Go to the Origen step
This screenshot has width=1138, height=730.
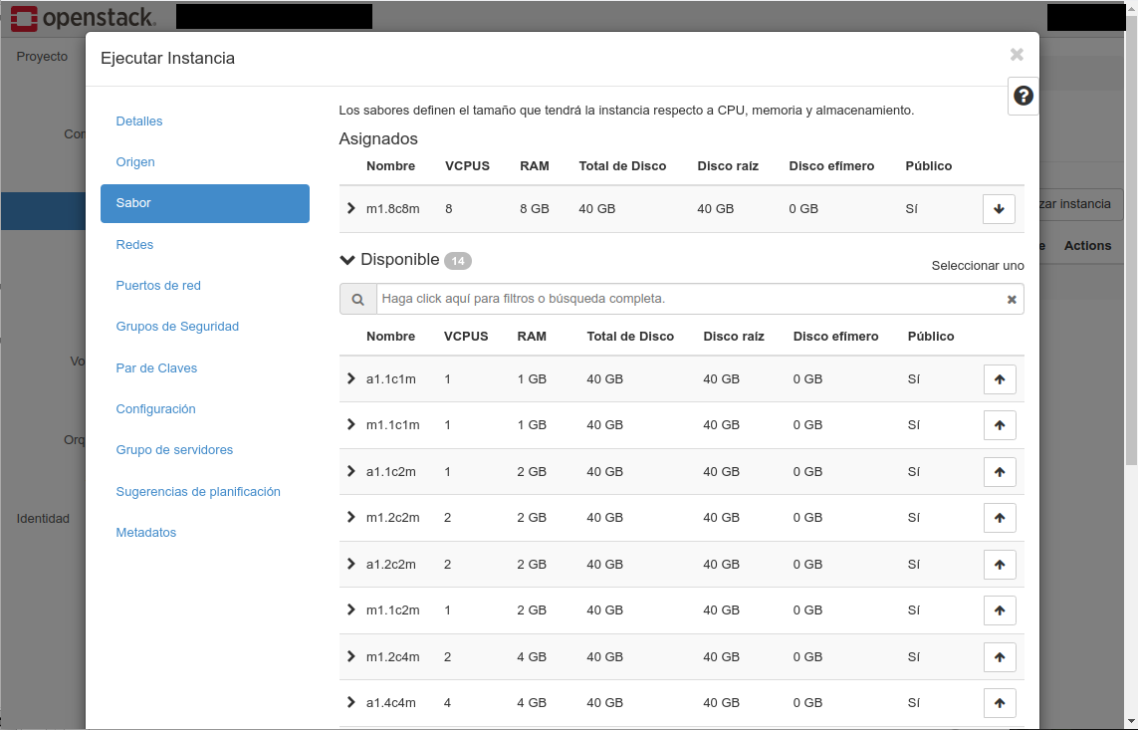tap(135, 161)
